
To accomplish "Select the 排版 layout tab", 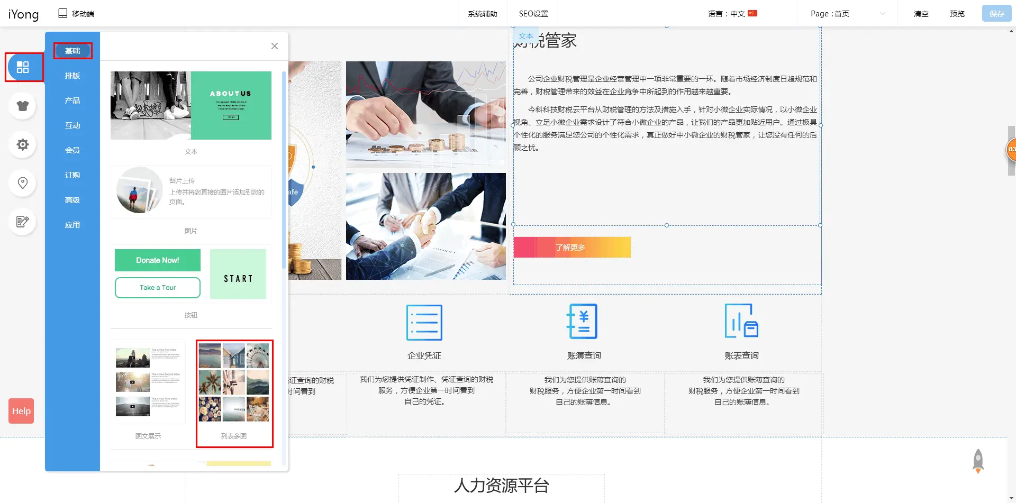I will [x=72, y=76].
